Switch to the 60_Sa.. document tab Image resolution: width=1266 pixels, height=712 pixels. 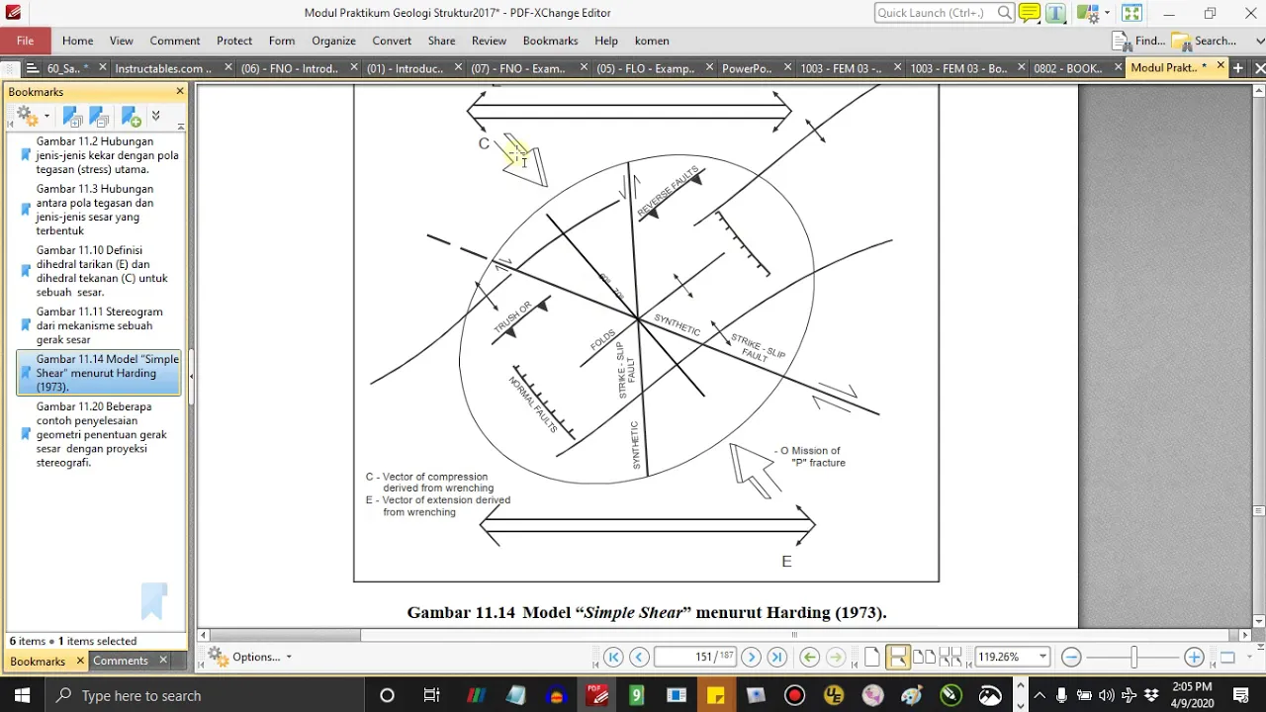pos(67,68)
